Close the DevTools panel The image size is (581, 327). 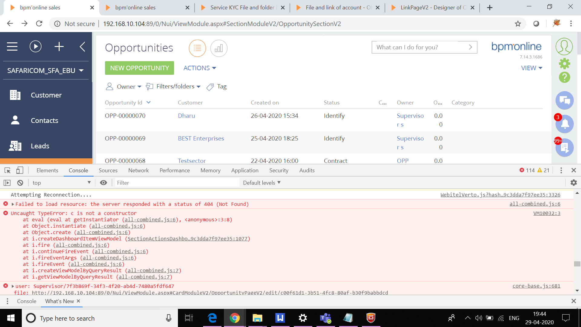click(x=573, y=170)
